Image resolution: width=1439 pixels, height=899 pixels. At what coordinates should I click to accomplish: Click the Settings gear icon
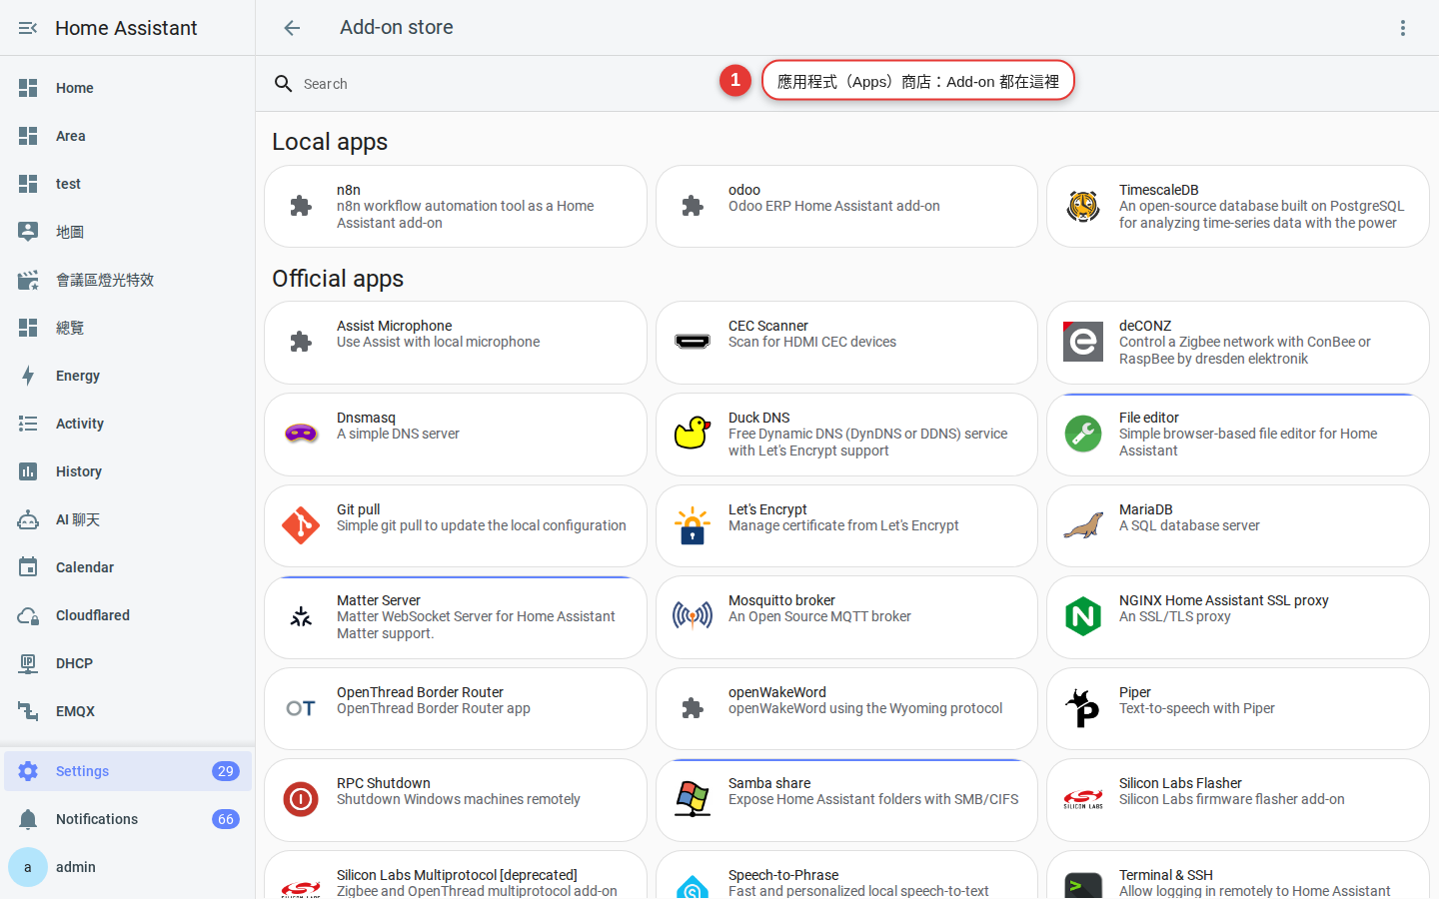(28, 771)
